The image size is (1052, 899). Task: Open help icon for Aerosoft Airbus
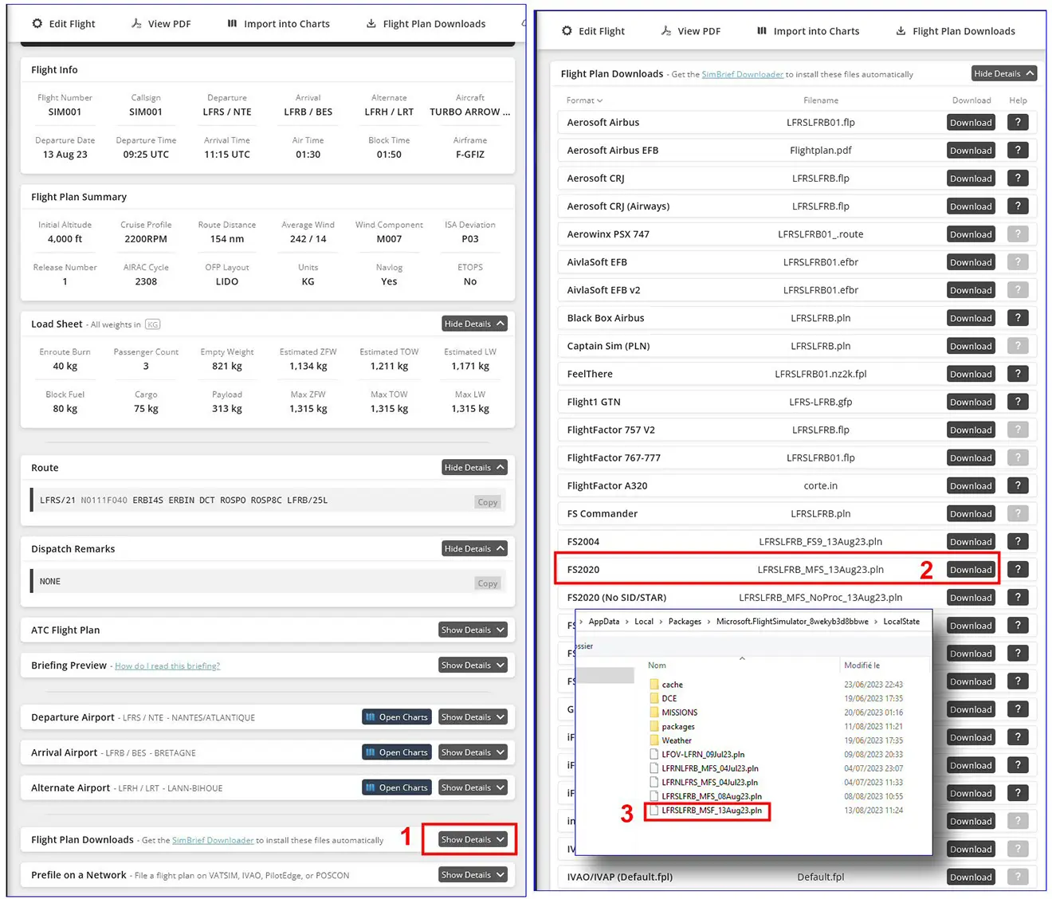click(1018, 123)
